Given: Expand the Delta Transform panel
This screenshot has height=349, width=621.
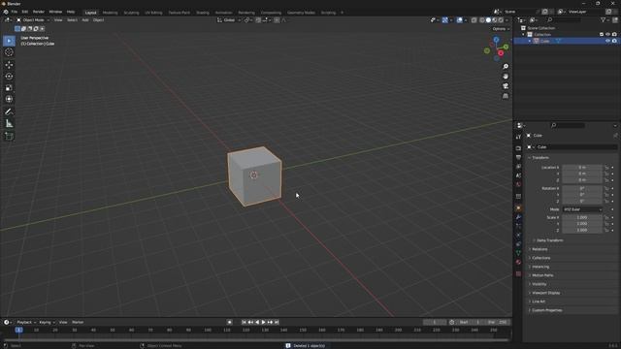Looking at the screenshot, I should click(x=549, y=240).
